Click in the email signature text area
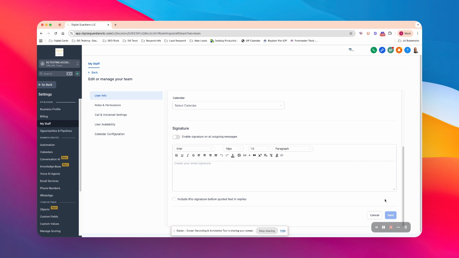Screen dimensions: 459x258 tap(284, 176)
